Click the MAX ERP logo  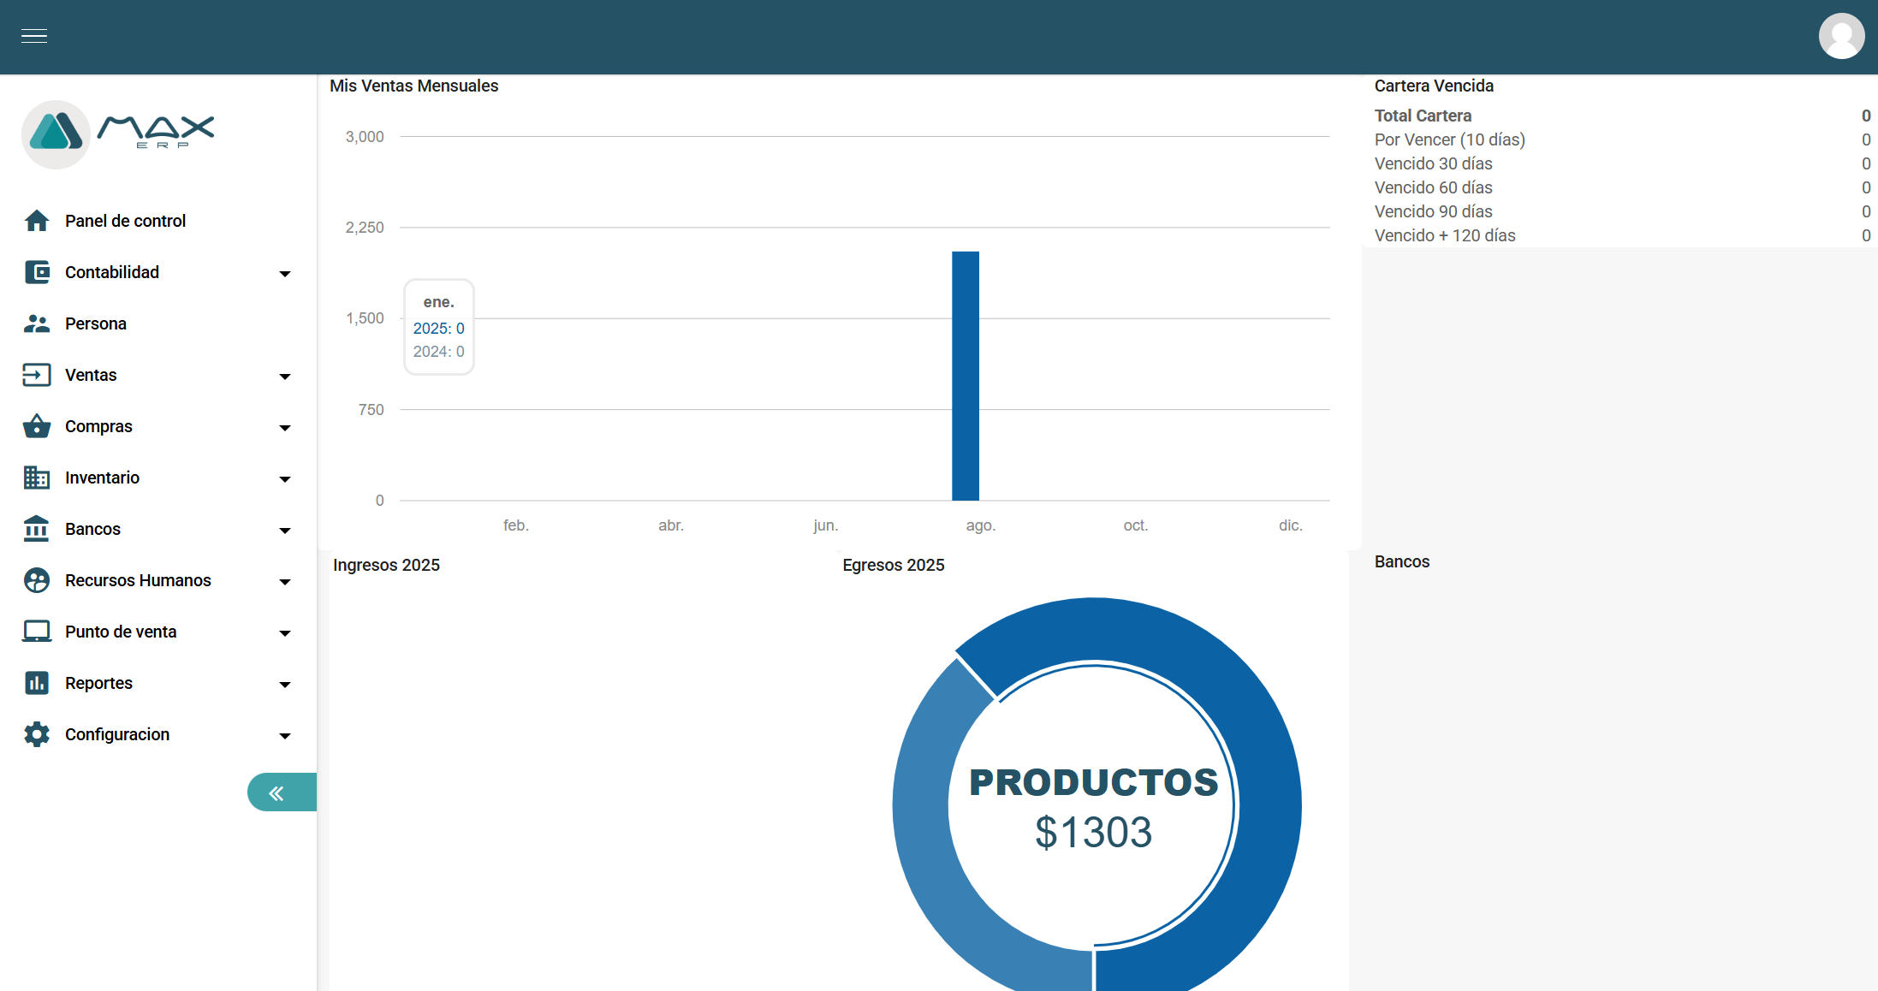[x=118, y=134]
